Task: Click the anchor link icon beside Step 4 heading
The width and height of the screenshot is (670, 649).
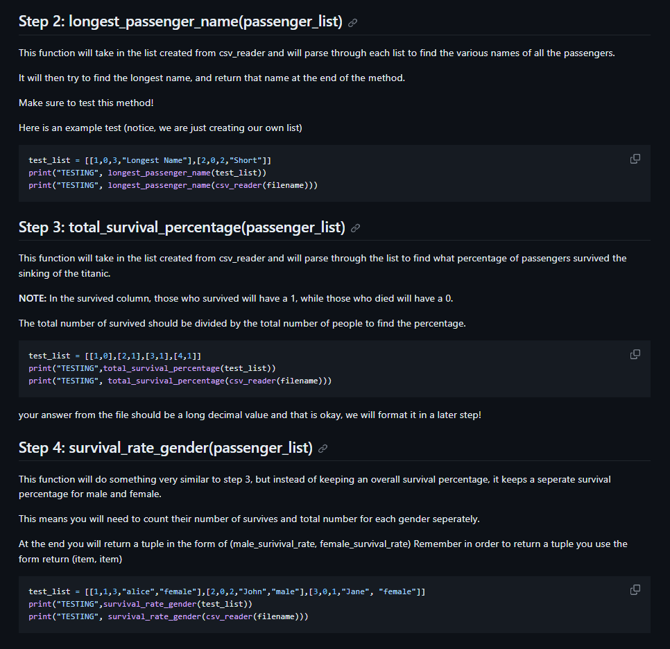Action: point(323,448)
